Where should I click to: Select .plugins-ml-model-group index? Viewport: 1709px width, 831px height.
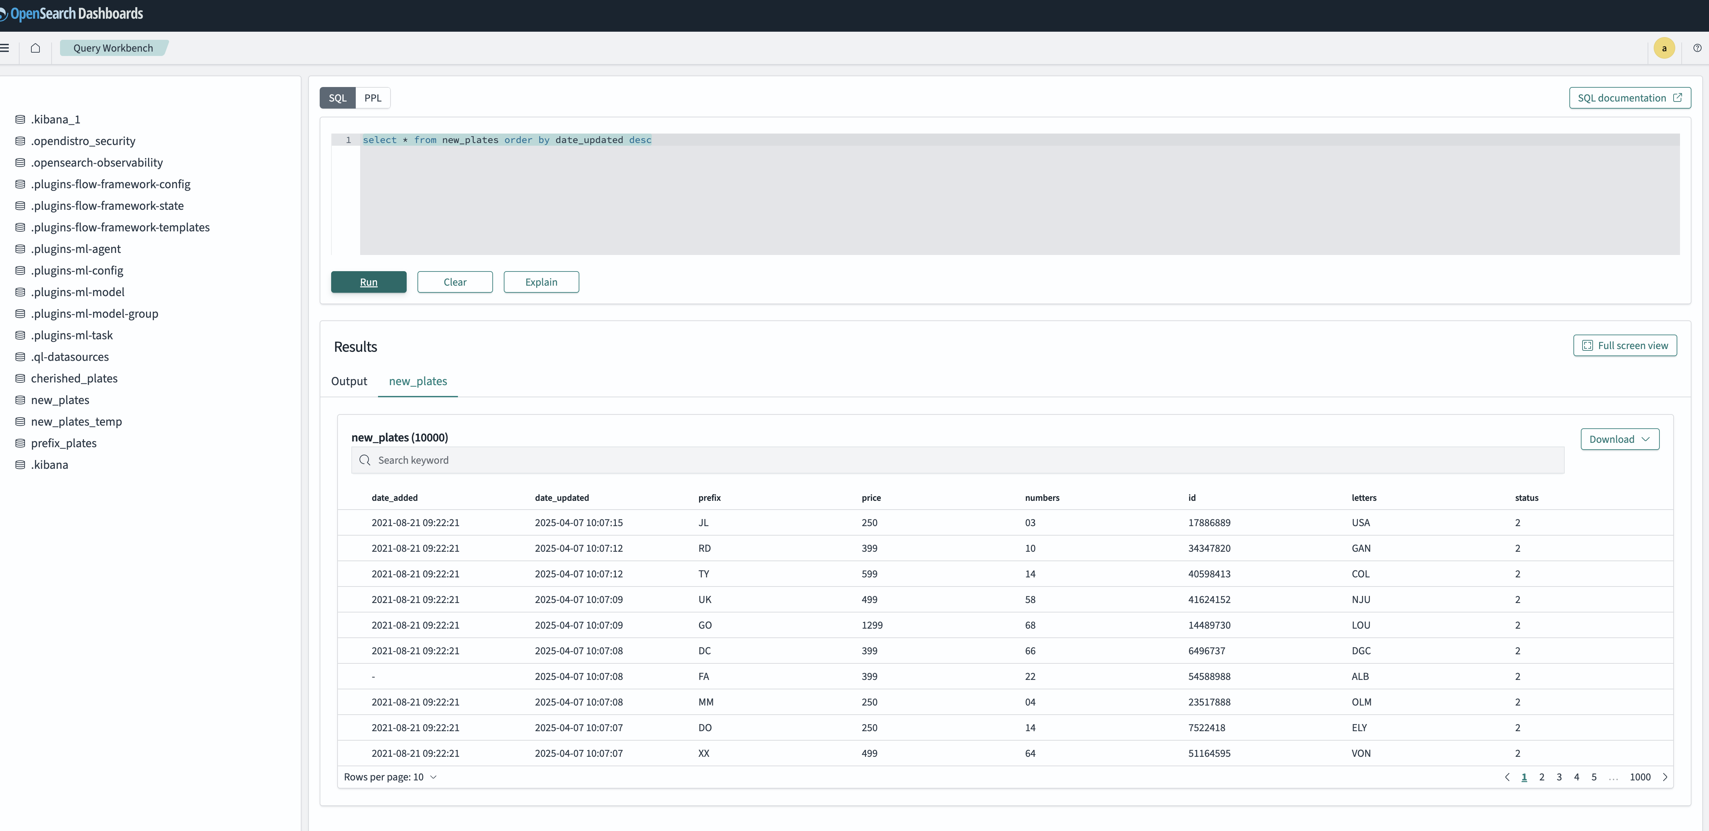pyautogui.click(x=95, y=313)
